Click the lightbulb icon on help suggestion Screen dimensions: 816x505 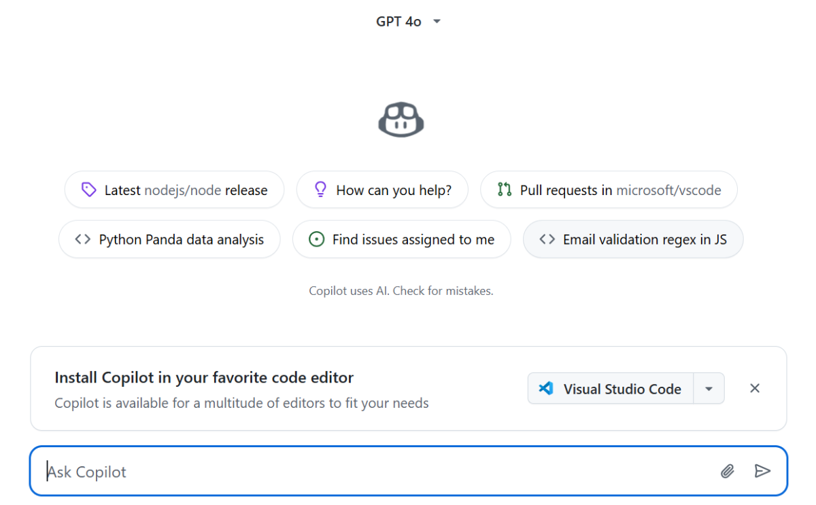coord(320,190)
